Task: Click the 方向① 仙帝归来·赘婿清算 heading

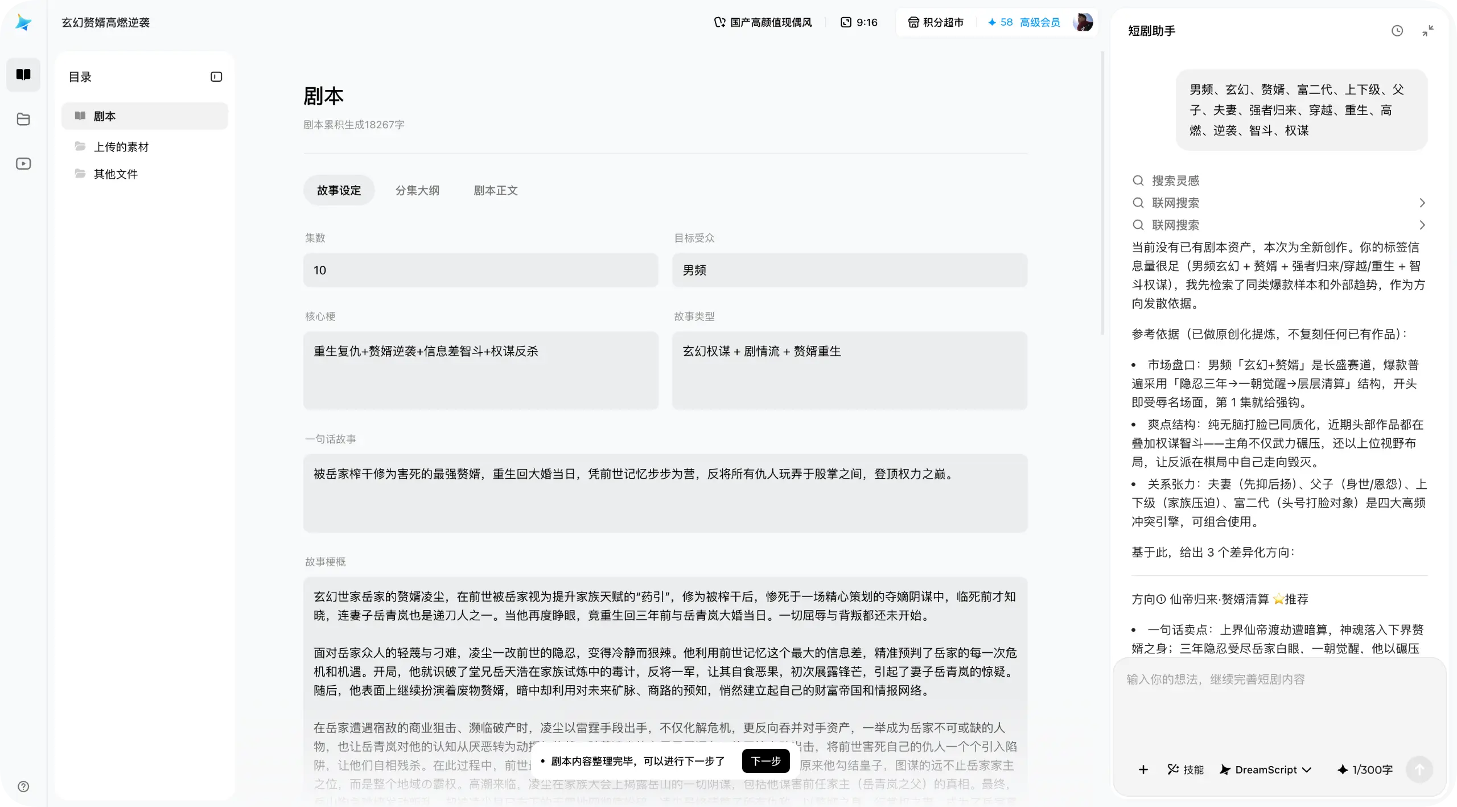Action: click(1220, 599)
